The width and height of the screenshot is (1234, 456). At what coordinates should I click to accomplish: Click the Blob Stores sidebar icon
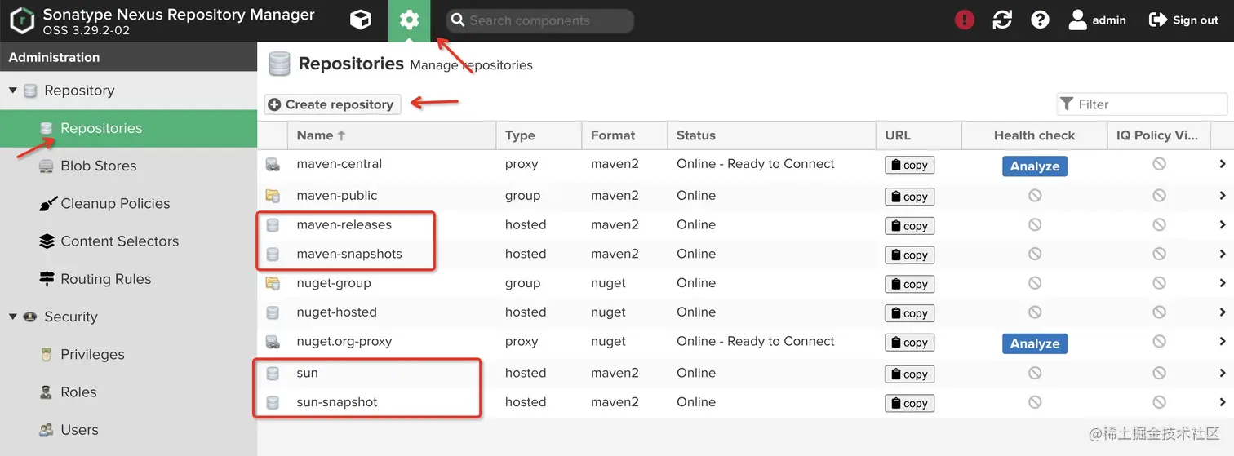[47, 166]
